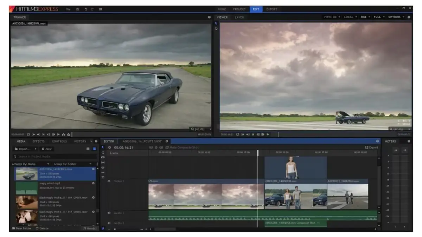Click the Undo icon

pyautogui.click(x=86, y=9)
